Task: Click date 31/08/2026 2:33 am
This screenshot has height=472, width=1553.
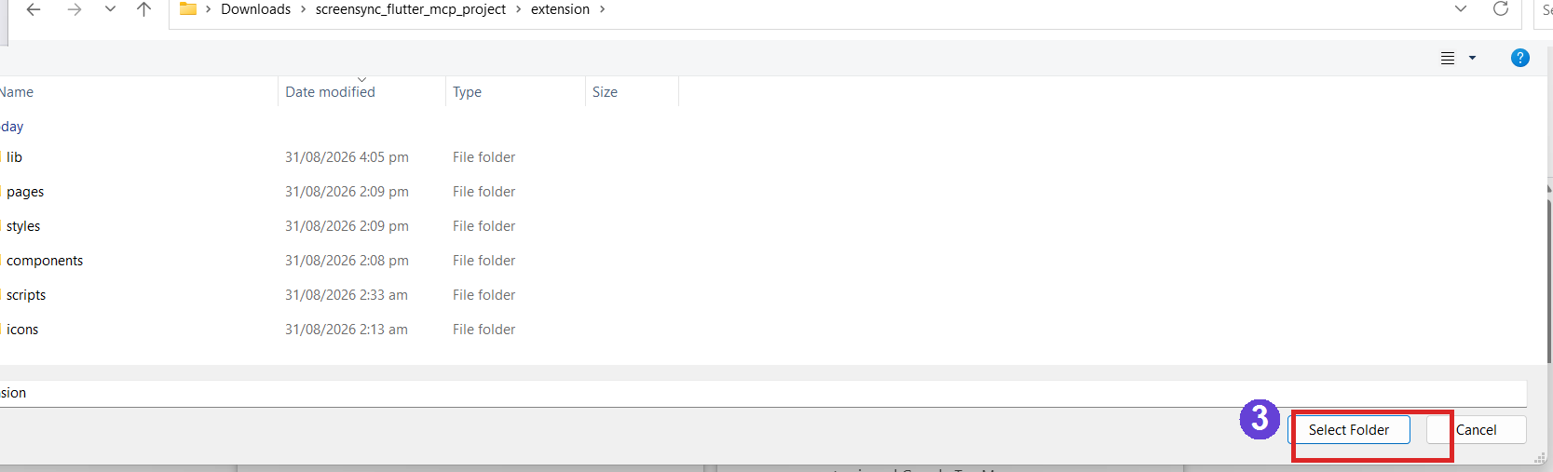Action: coord(347,295)
